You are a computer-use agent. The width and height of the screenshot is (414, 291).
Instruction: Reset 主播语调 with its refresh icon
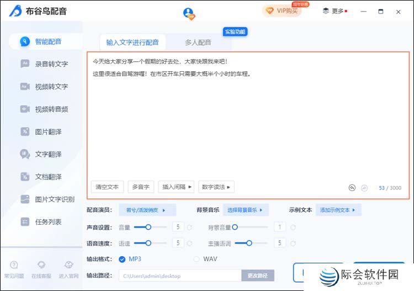(293, 243)
